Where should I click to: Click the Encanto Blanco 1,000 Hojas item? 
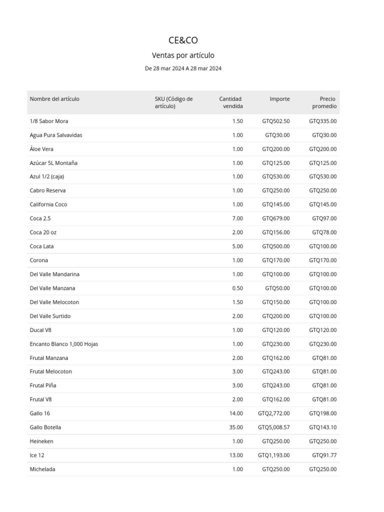pyautogui.click(x=64, y=344)
